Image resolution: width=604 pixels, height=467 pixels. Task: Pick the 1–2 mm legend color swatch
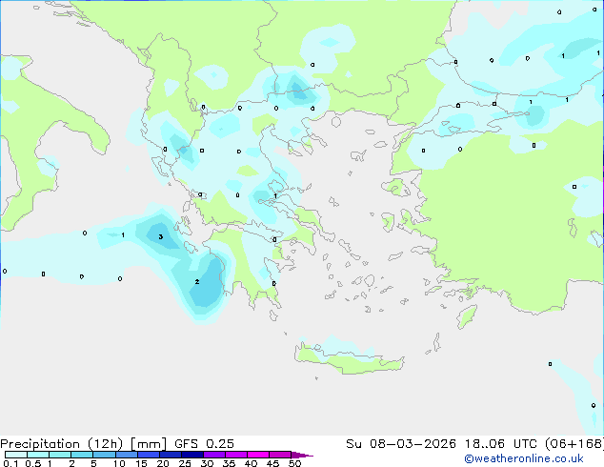point(60,455)
